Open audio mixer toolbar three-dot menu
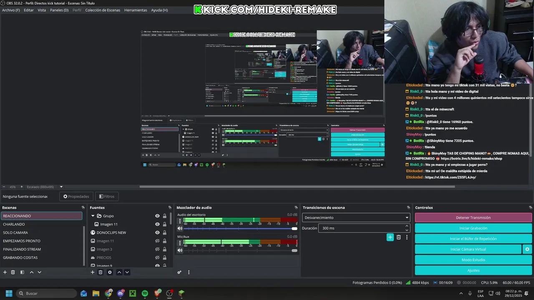The image size is (534, 300). point(189,272)
